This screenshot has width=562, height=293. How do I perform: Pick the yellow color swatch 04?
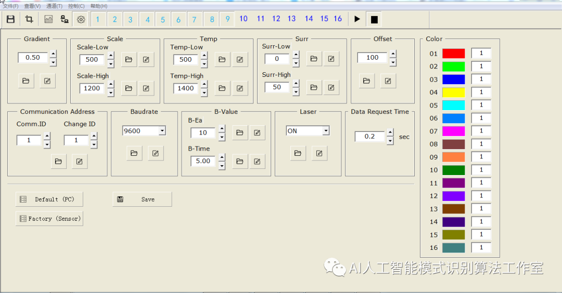click(453, 92)
